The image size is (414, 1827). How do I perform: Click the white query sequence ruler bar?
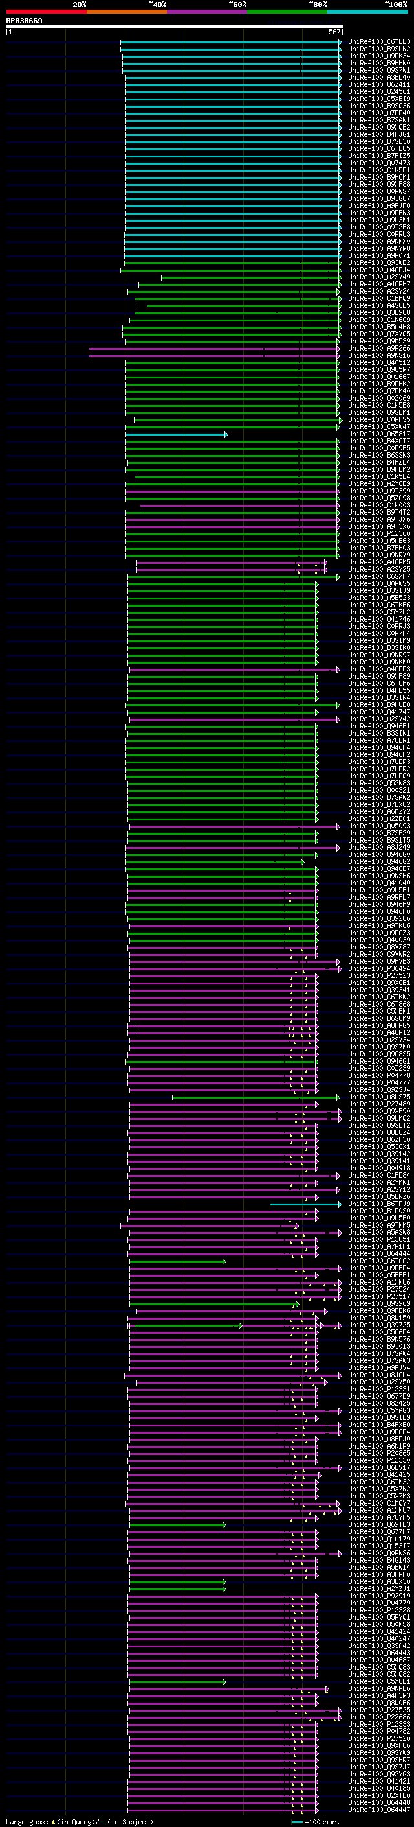[174, 27]
